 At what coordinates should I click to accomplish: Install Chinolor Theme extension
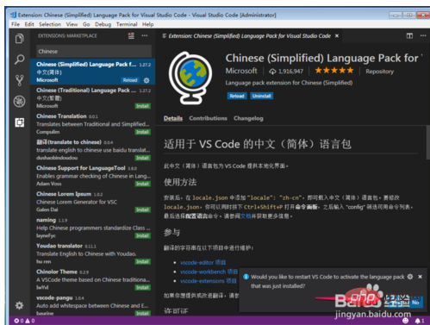(142, 287)
